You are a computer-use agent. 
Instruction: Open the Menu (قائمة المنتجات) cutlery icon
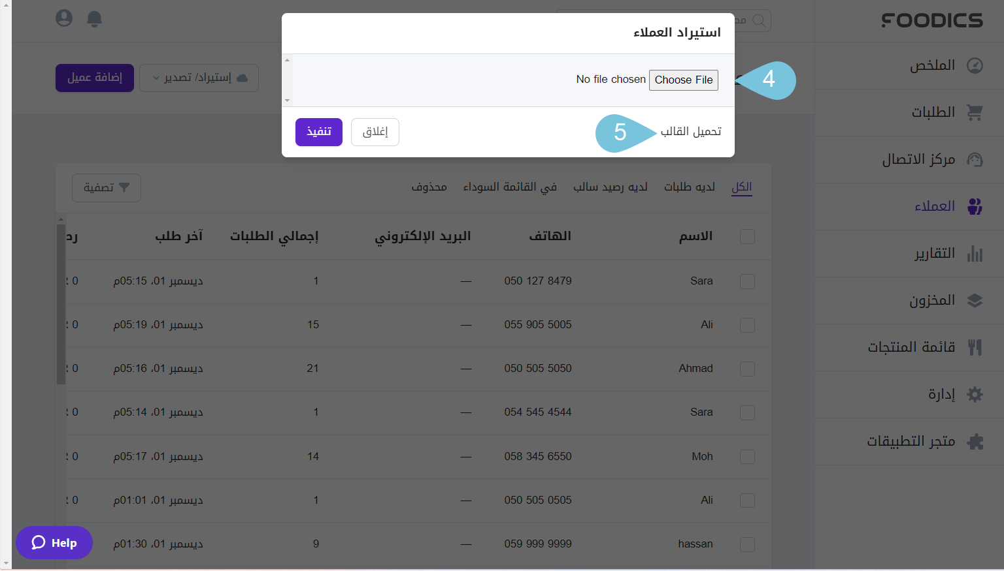click(975, 347)
